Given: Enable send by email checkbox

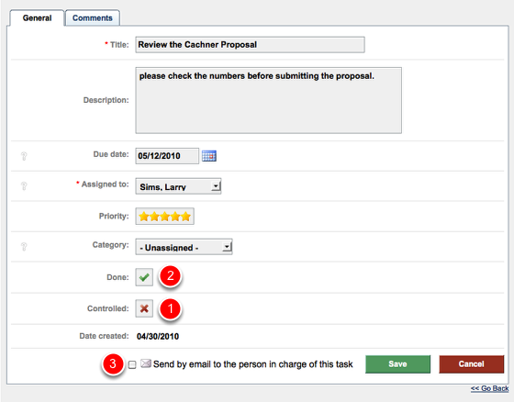Looking at the screenshot, I should click(x=132, y=364).
